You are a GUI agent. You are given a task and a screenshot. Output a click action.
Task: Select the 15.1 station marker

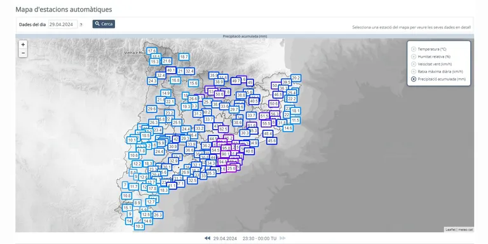point(127,208)
